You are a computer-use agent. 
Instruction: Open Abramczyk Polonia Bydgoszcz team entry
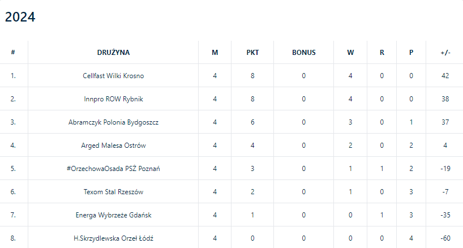113,122
